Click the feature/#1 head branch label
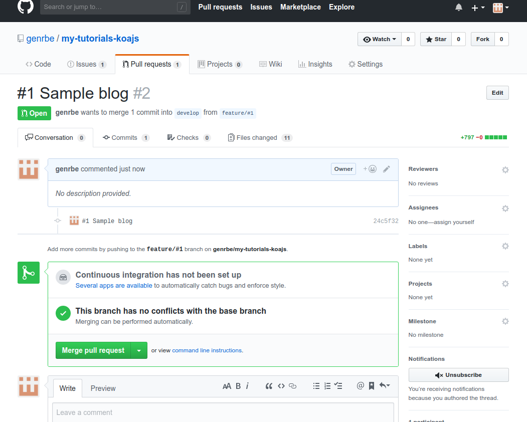The width and height of the screenshot is (527, 422). (x=238, y=113)
